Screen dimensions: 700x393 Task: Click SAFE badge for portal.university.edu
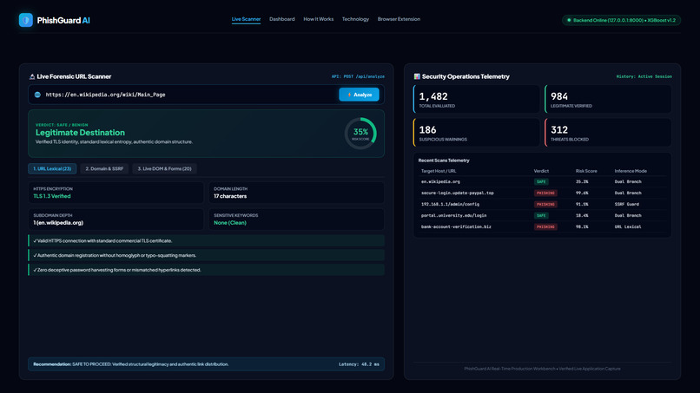point(541,215)
